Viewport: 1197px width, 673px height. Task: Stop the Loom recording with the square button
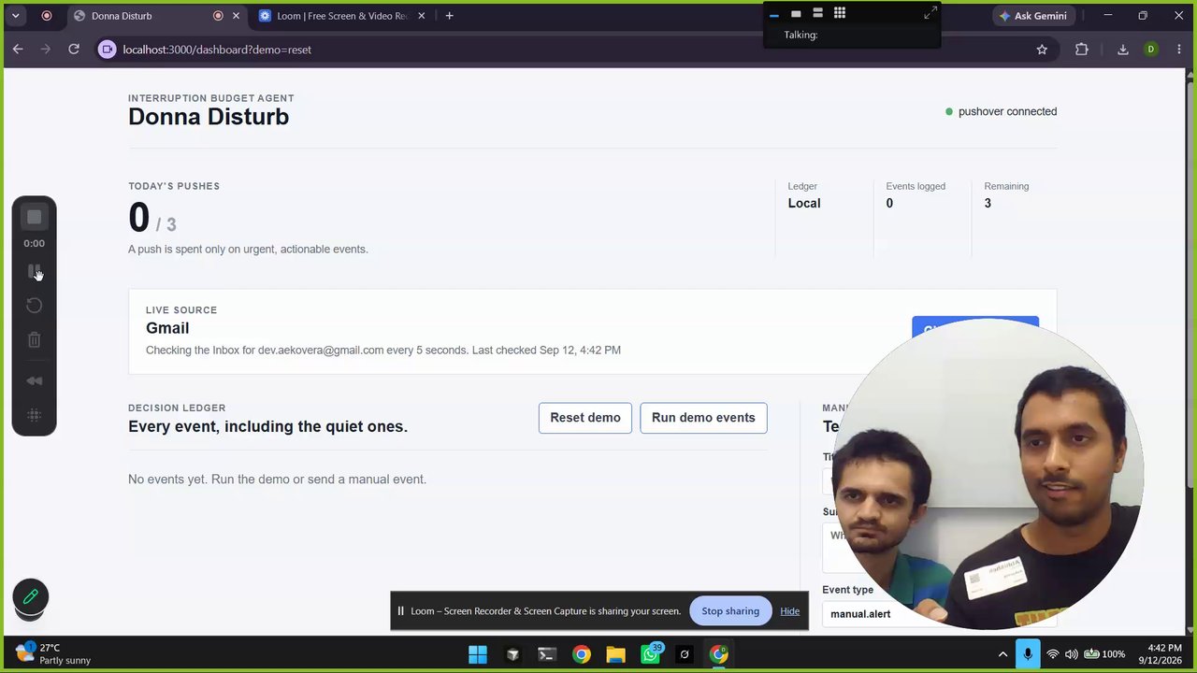(34, 217)
